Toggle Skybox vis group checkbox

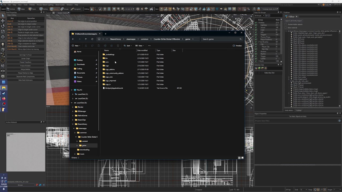[x=256, y=54]
